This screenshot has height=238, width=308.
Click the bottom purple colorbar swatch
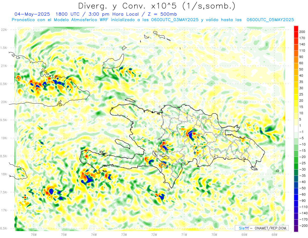click(x=296, y=229)
